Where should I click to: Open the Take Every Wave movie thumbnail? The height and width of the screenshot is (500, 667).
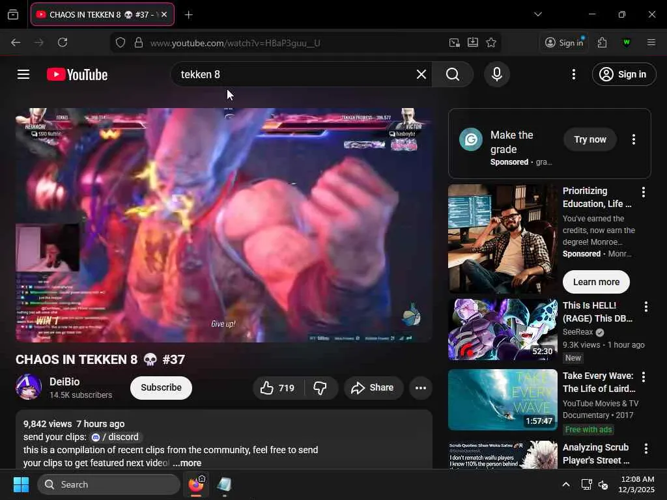(x=502, y=400)
